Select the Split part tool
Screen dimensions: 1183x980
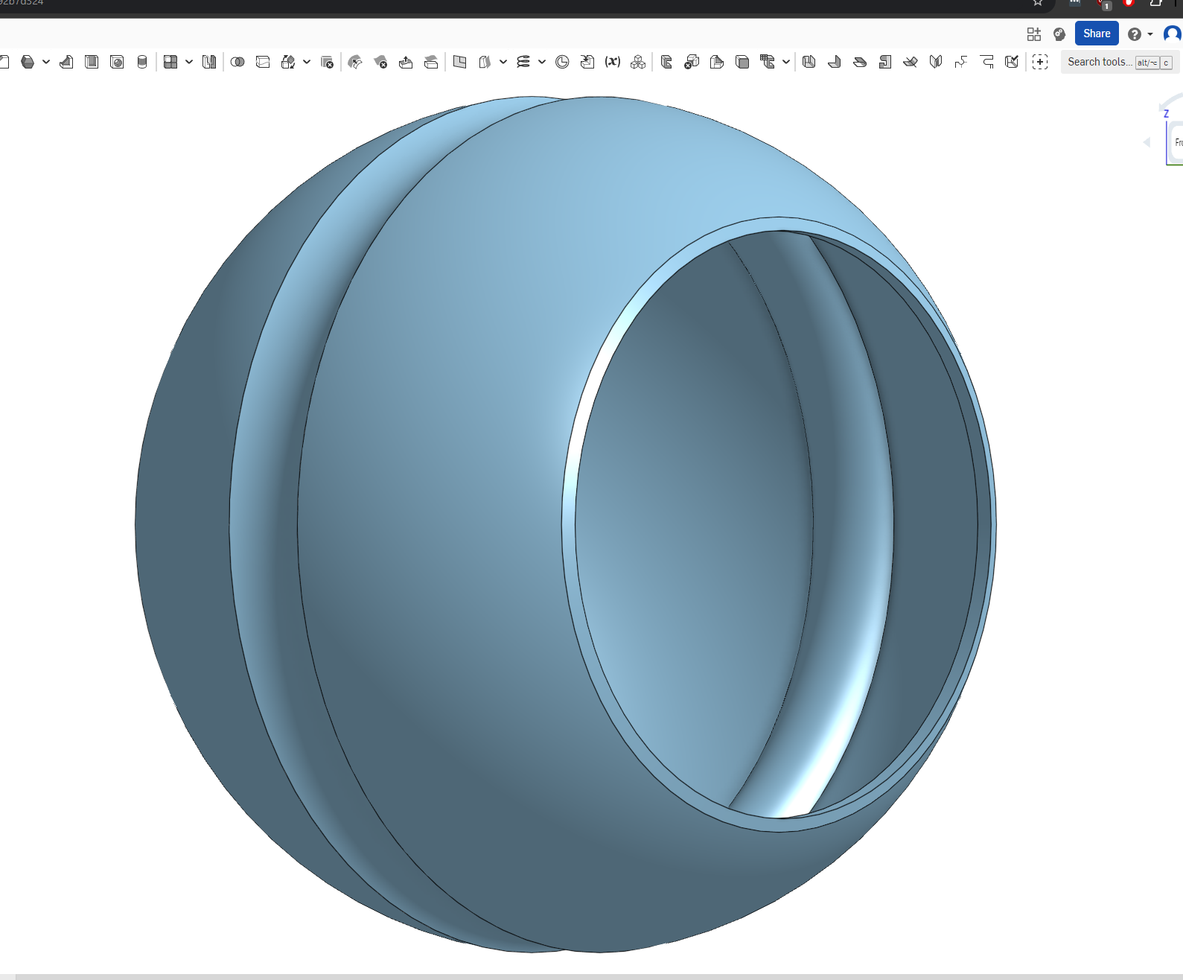coord(263,62)
